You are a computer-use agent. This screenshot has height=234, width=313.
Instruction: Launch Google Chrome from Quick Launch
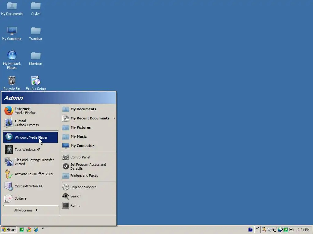point(29,230)
